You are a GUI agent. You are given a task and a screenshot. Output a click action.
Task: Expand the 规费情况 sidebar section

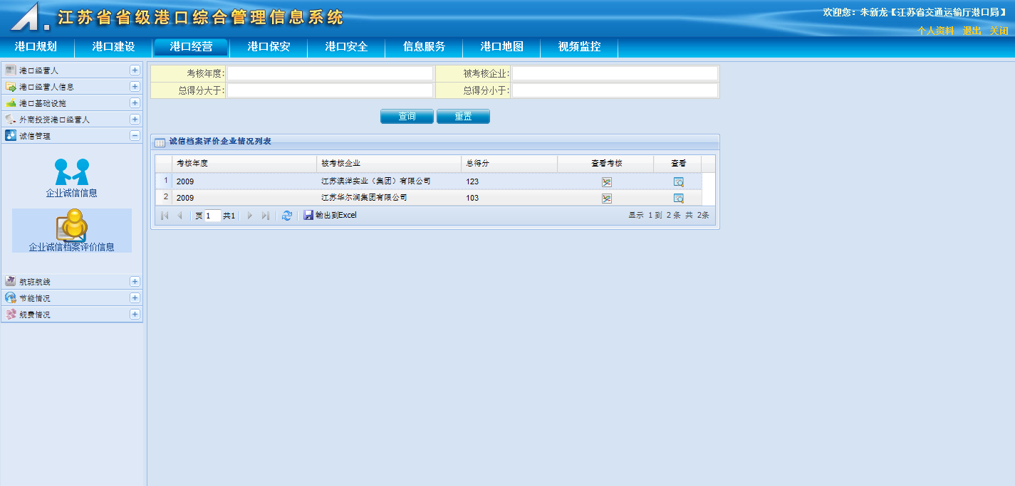point(135,315)
